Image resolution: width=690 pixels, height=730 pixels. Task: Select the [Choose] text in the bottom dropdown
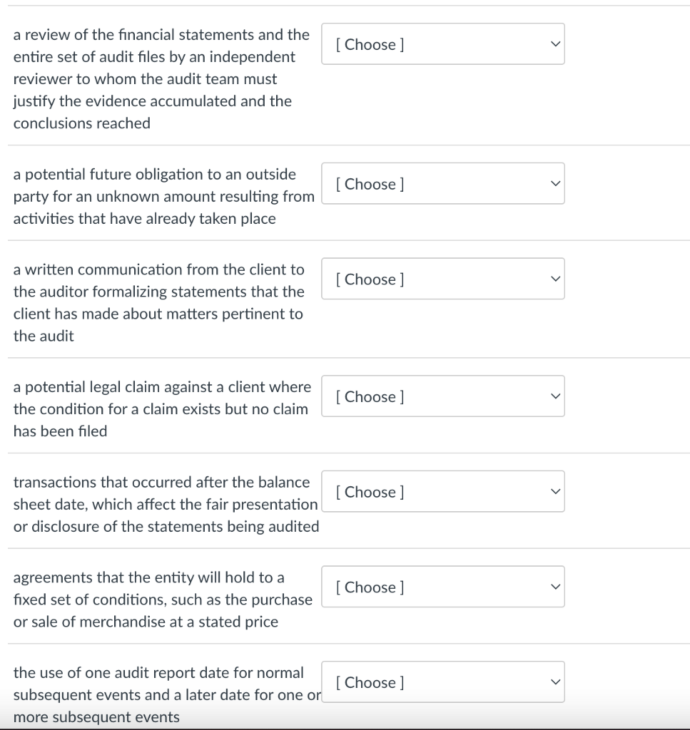click(x=368, y=682)
